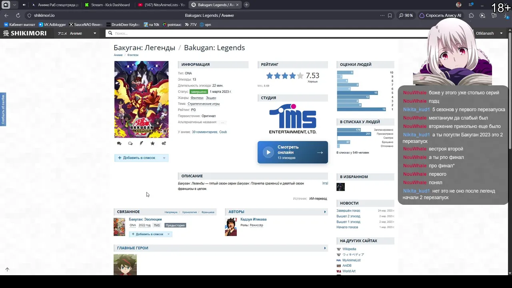
Task: Expand the add-to-list dropdown for Бакуган: Эволюции
Action: [x=168, y=234]
